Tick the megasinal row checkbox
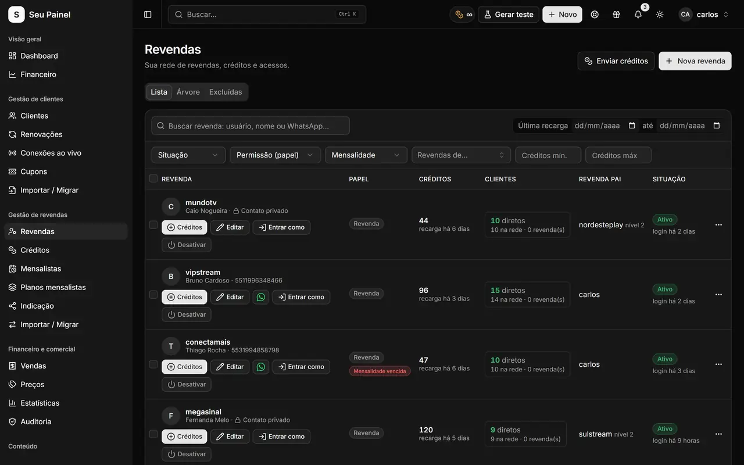744x465 pixels. click(153, 434)
